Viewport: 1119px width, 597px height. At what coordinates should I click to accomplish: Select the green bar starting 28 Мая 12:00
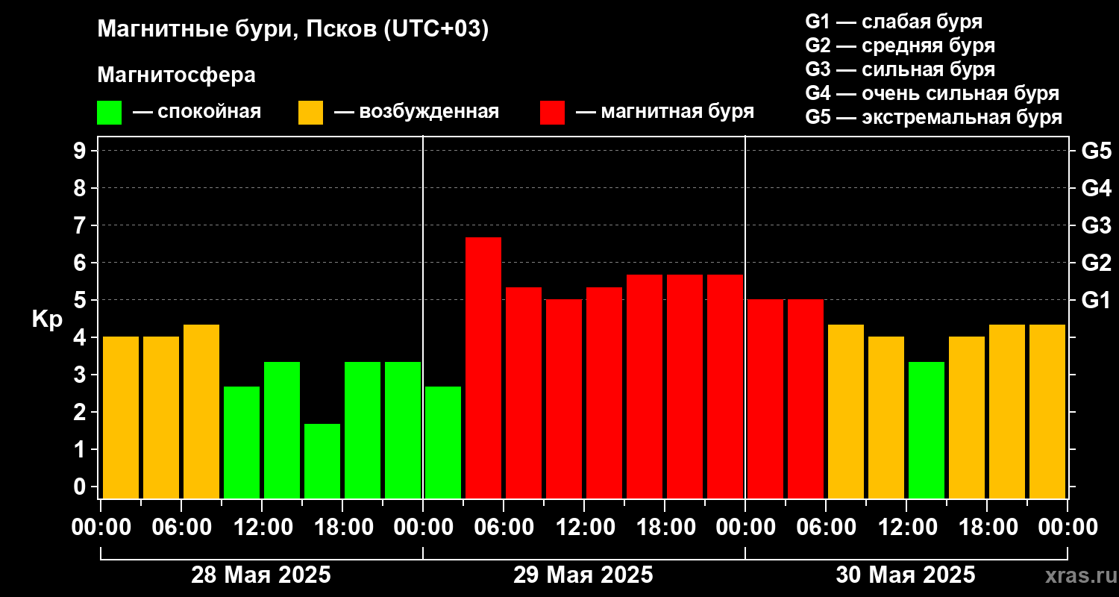(x=282, y=430)
